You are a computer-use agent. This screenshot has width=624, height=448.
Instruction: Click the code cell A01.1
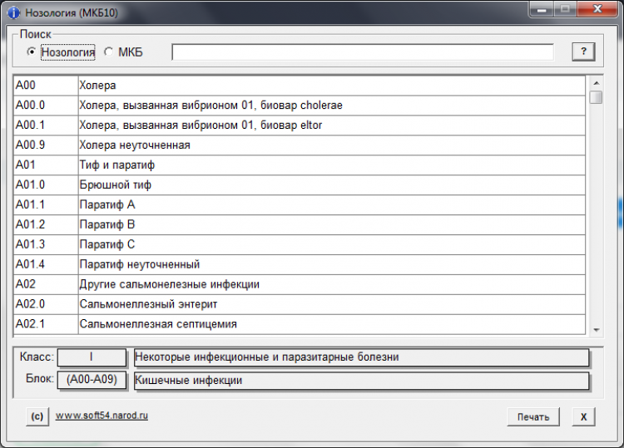(x=46, y=204)
